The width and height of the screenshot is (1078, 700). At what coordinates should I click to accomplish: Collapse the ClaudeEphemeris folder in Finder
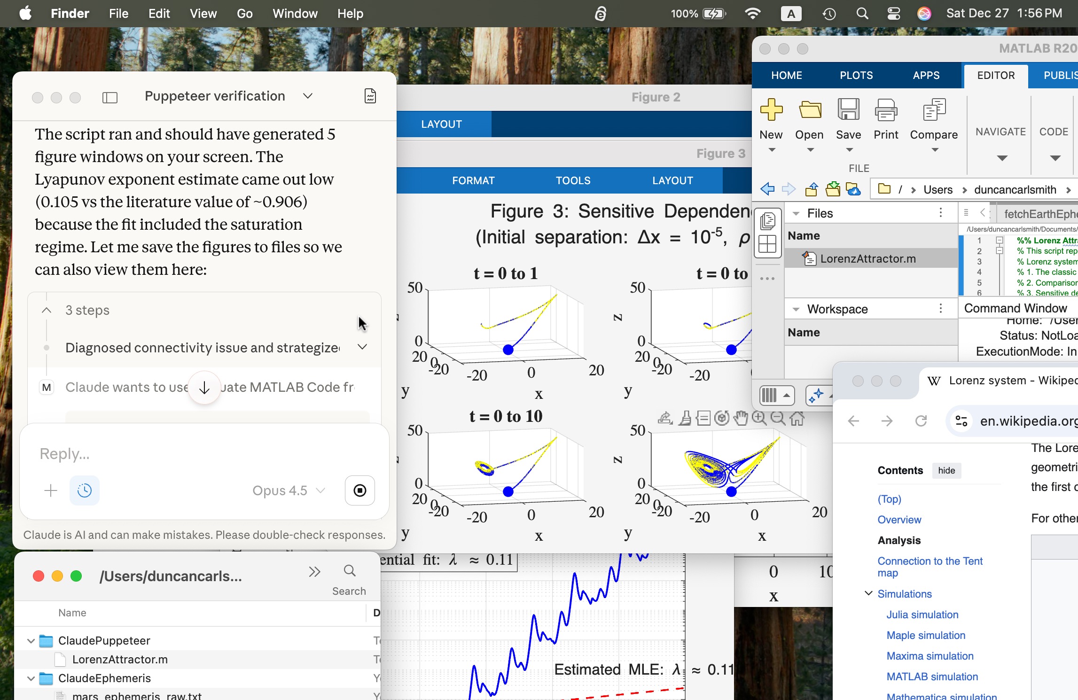pyautogui.click(x=31, y=678)
